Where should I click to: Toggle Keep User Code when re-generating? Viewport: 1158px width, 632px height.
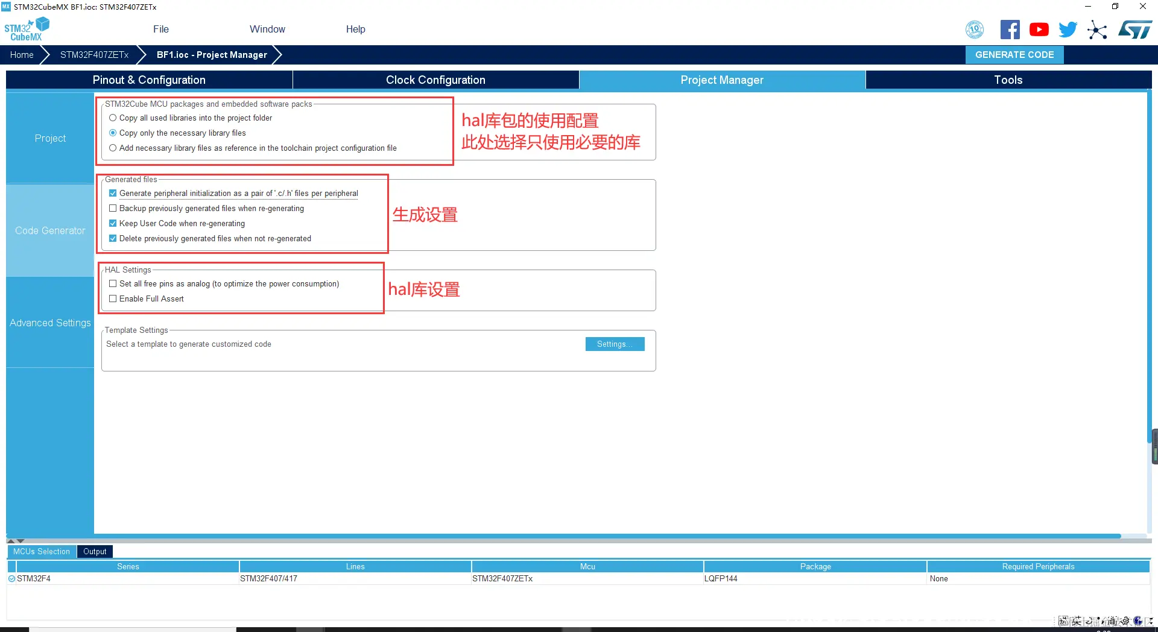click(113, 223)
